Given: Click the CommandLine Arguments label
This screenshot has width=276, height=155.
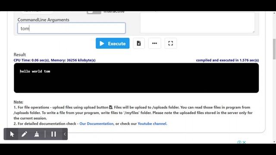Looking at the screenshot, I should [x=43, y=20].
